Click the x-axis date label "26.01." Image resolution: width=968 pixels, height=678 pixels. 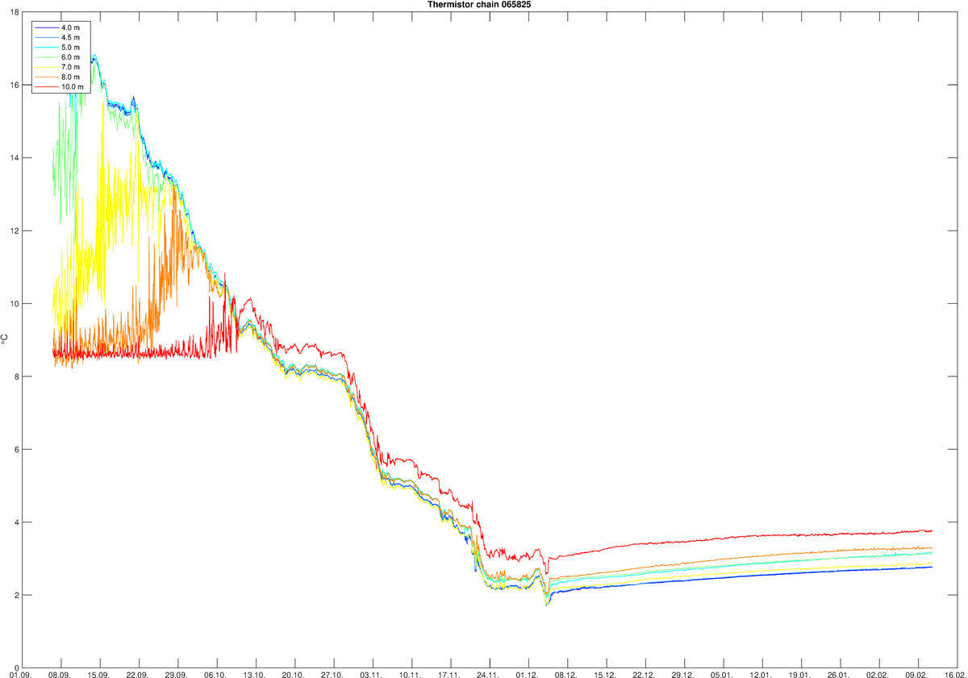point(838,673)
